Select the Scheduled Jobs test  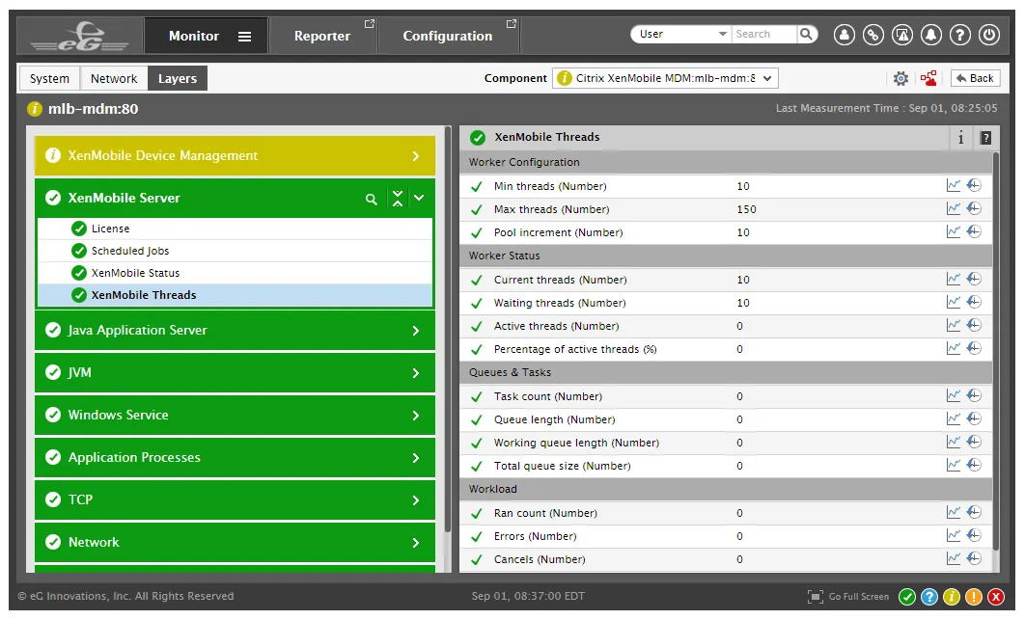click(235, 251)
